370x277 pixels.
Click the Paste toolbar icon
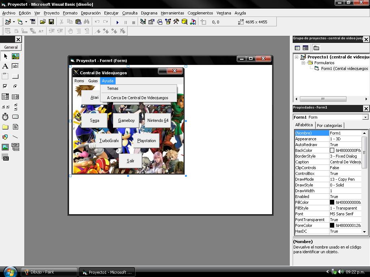[78, 22]
